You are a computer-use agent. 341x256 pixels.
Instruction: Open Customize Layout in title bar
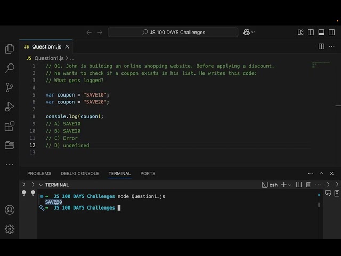pos(301,33)
